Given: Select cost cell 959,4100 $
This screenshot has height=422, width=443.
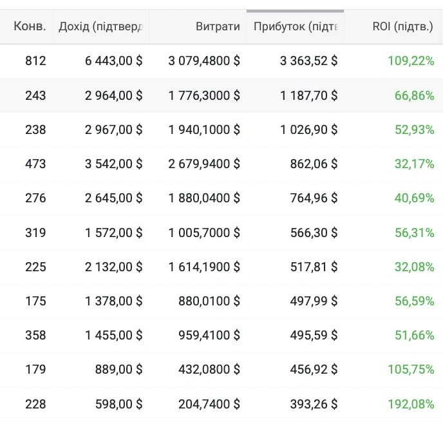Looking at the screenshot, I should click(x=209, y=335).
